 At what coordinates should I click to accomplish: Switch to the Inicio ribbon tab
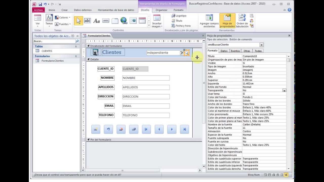tap(52, 10)
